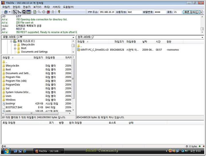206x156 pixels.
Task: Open the 편집(E) menu
Action: click(16, 7)
